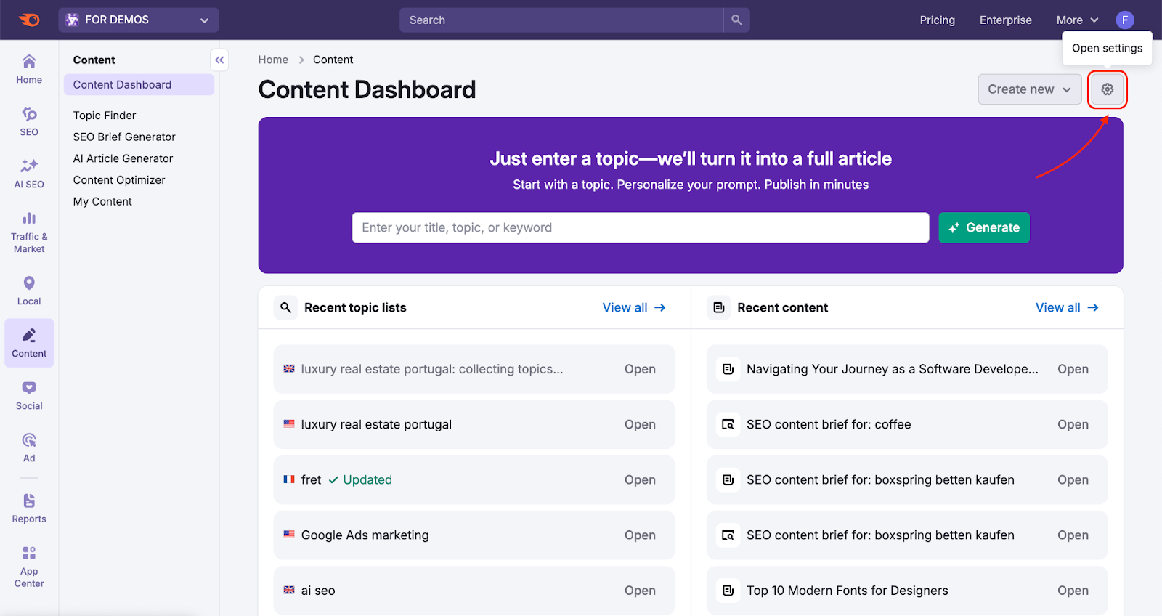Open settings via the gear icon

1107,89
